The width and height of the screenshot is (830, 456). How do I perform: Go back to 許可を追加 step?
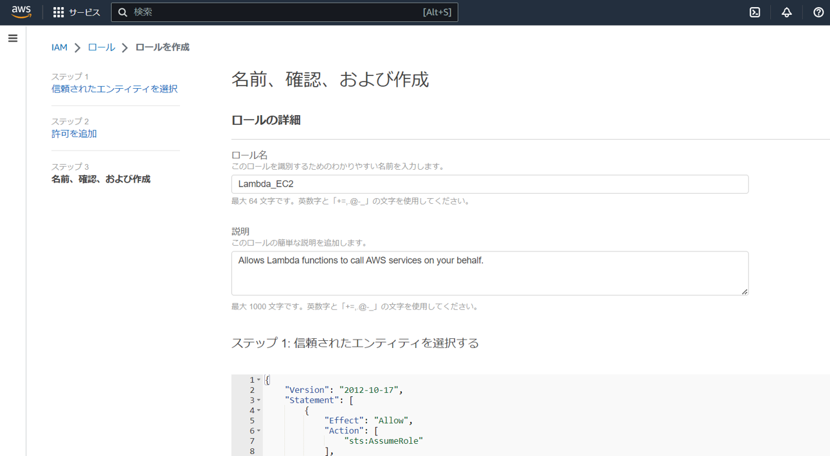coord(74,134)
